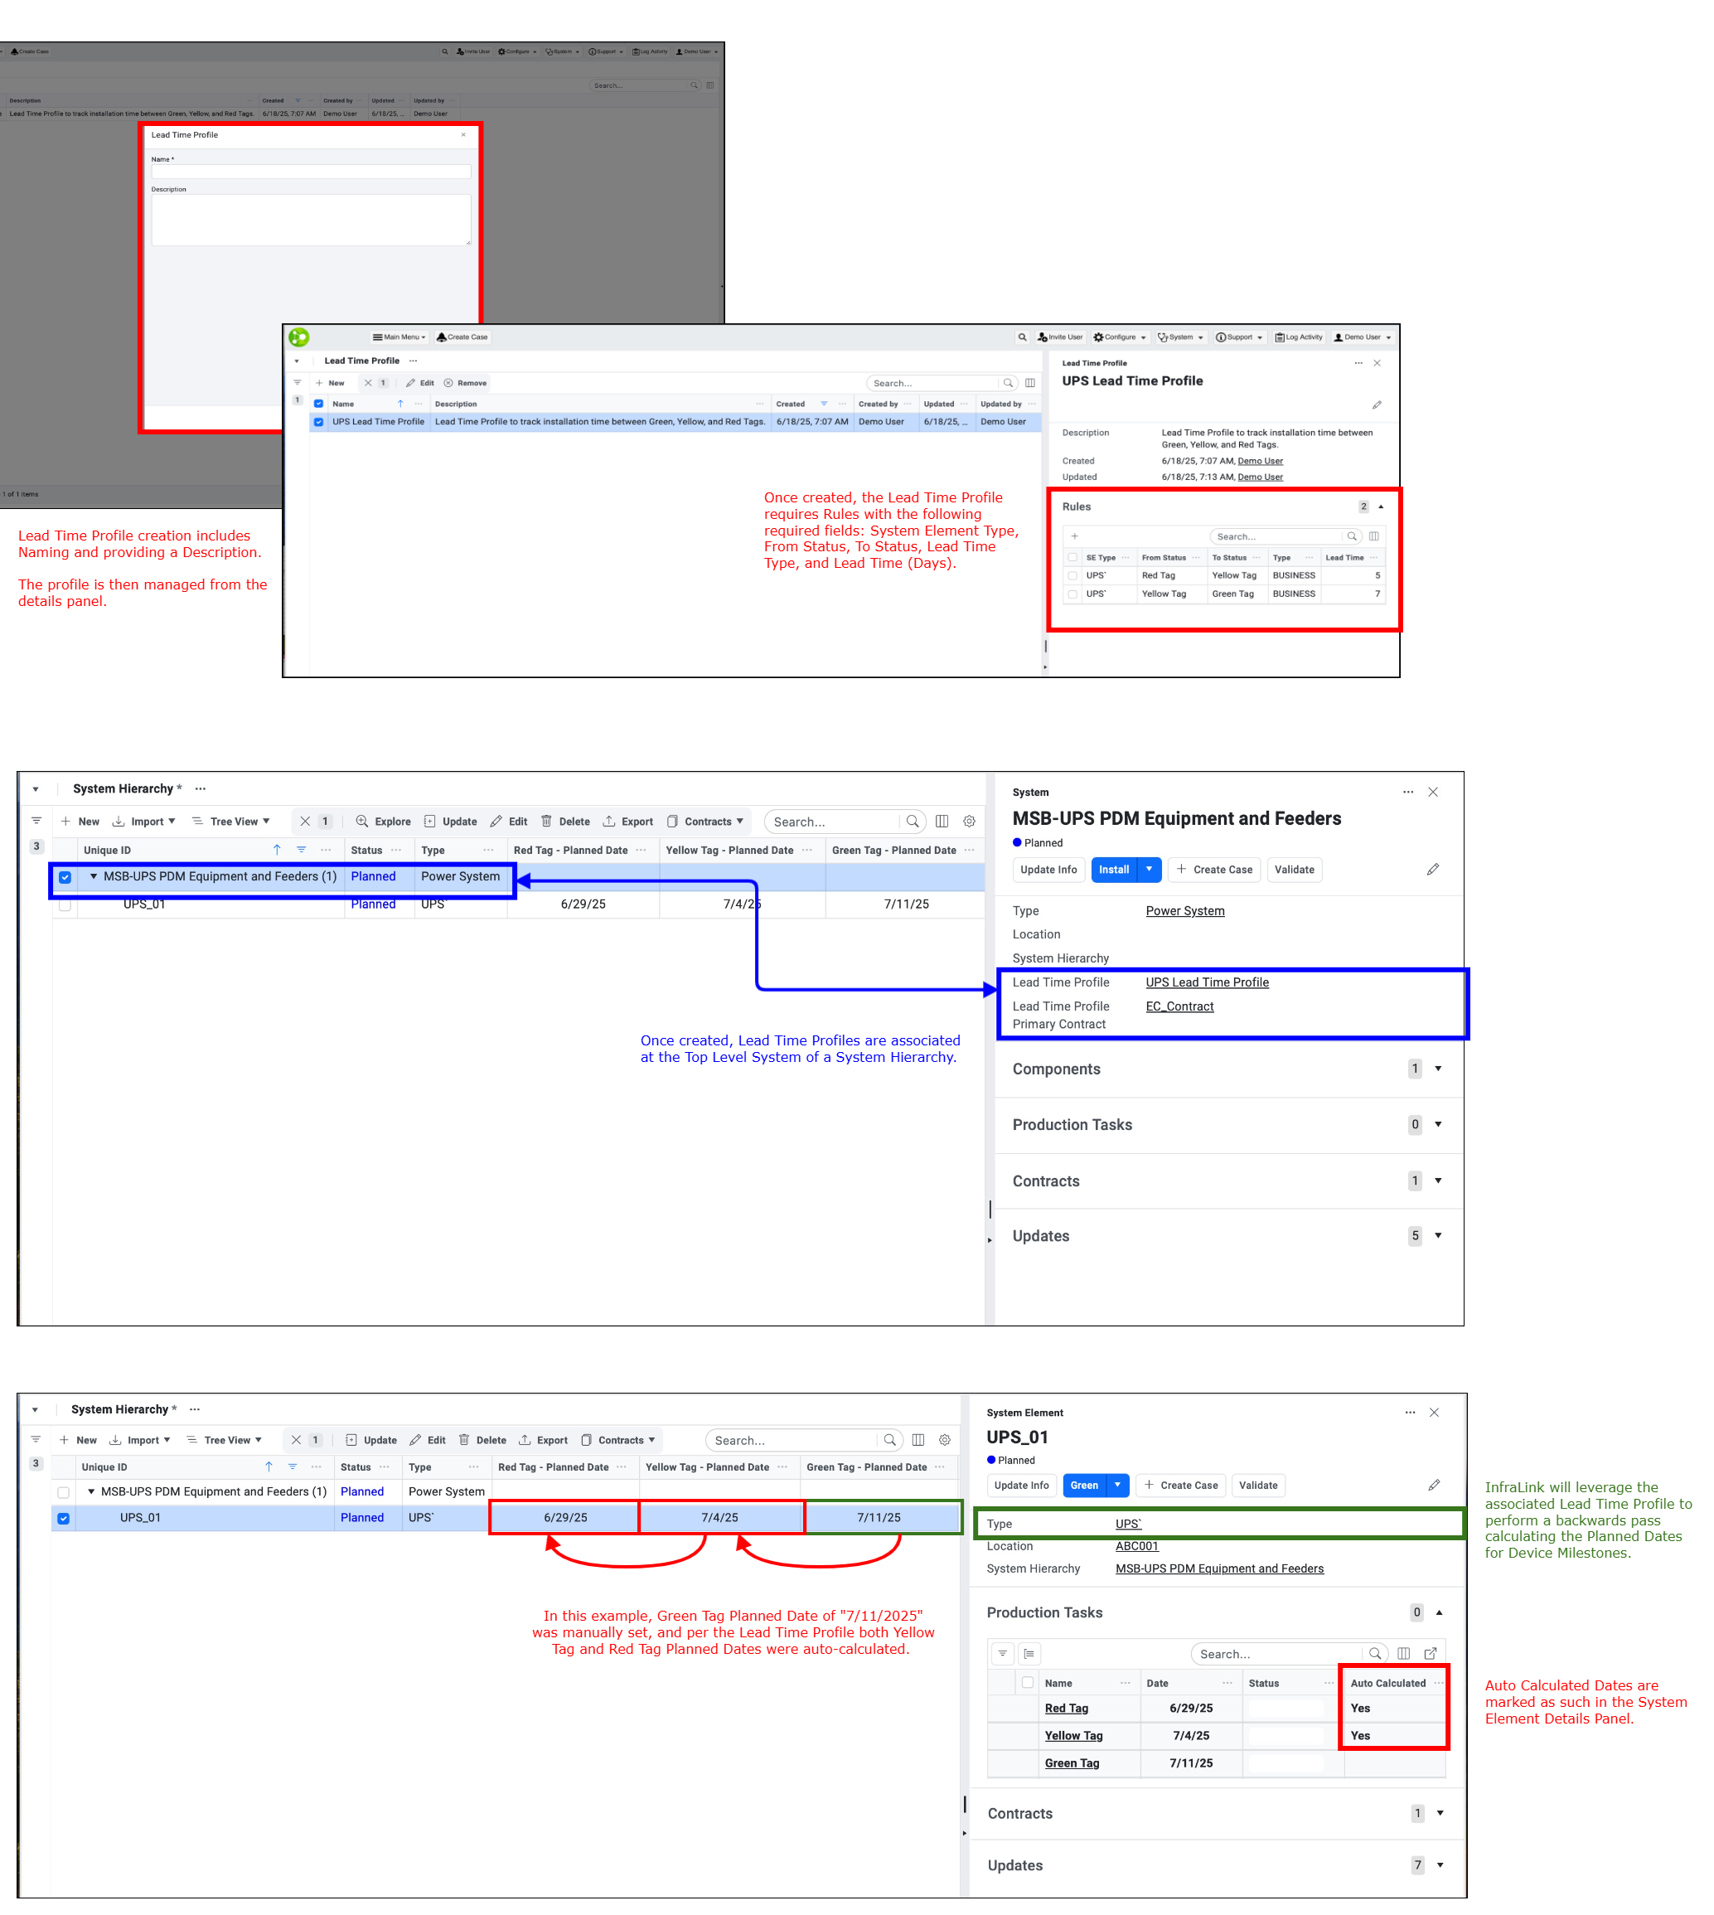Click the column chooser icon in Production Tasks
The width and height of the screenshot is (1714, 1915).
[1403, 1653]
